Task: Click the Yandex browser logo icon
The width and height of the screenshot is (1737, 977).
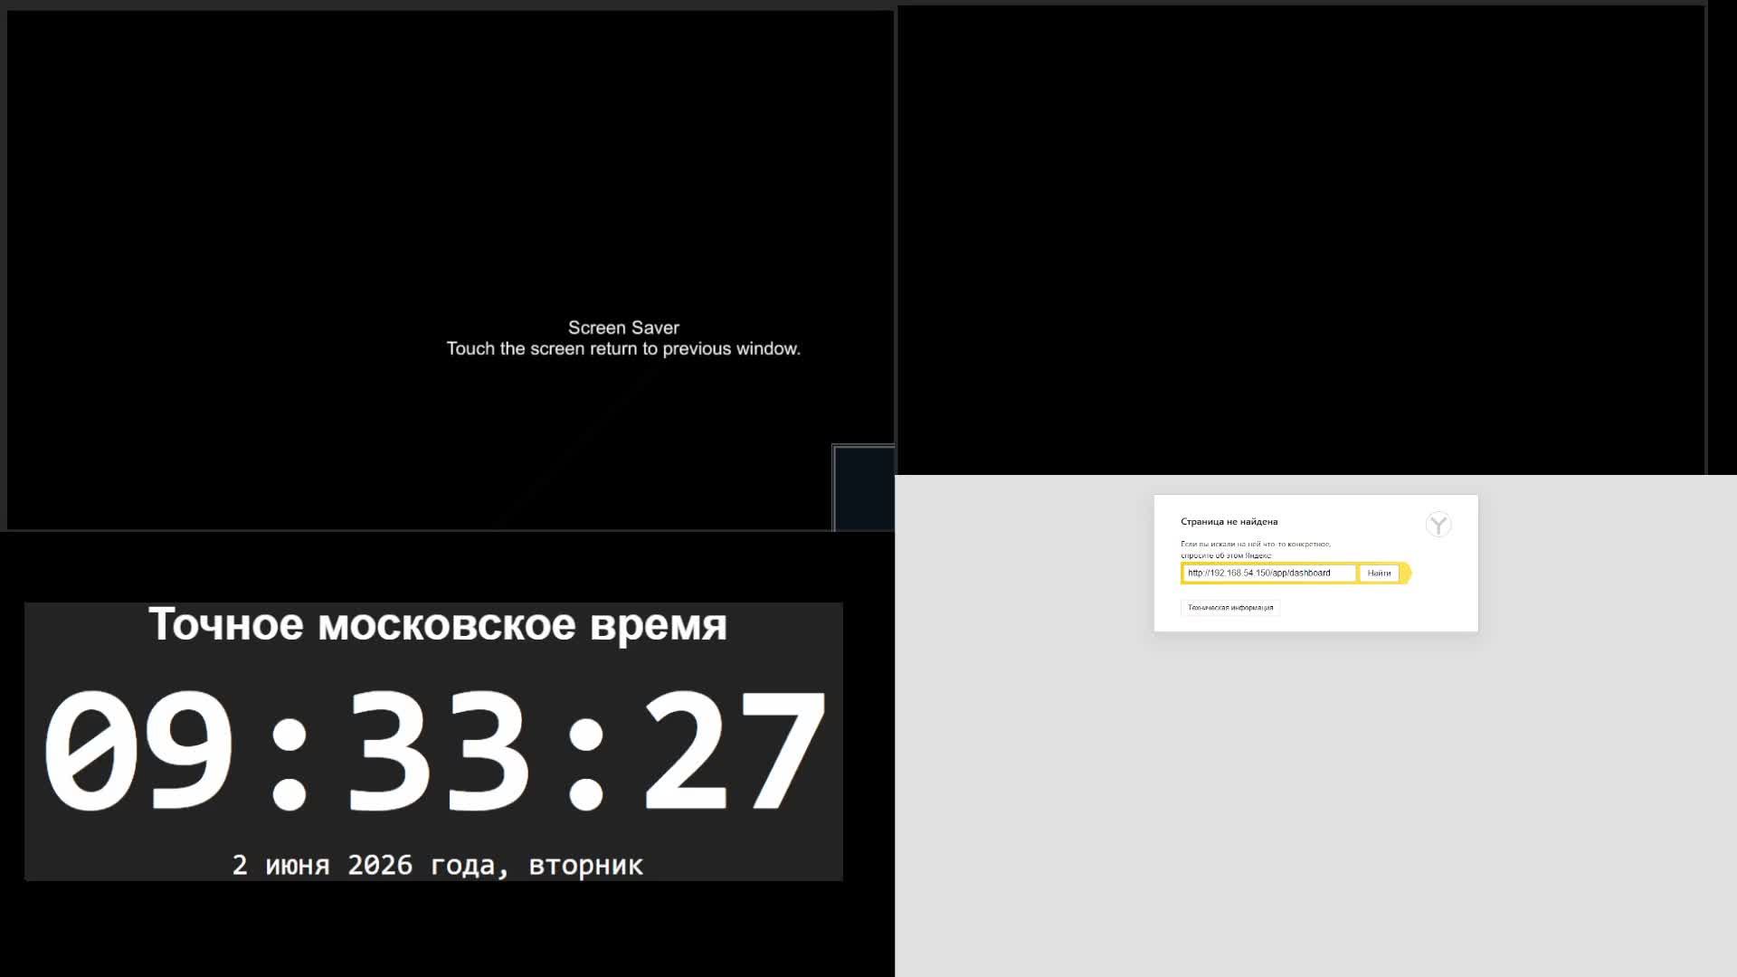Action: 1438,525
